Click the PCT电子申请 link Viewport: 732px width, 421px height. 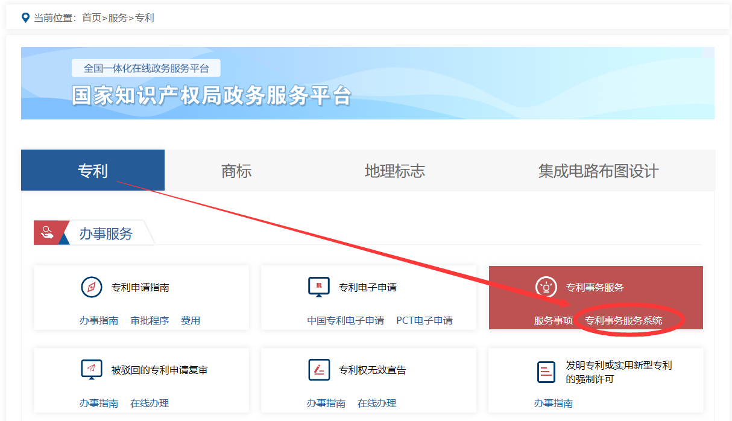coord(424,320)
